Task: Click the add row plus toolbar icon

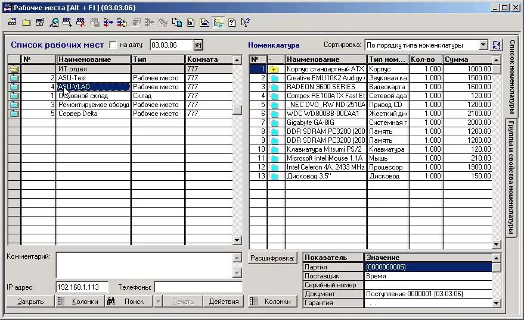Action: click(67, 23)
